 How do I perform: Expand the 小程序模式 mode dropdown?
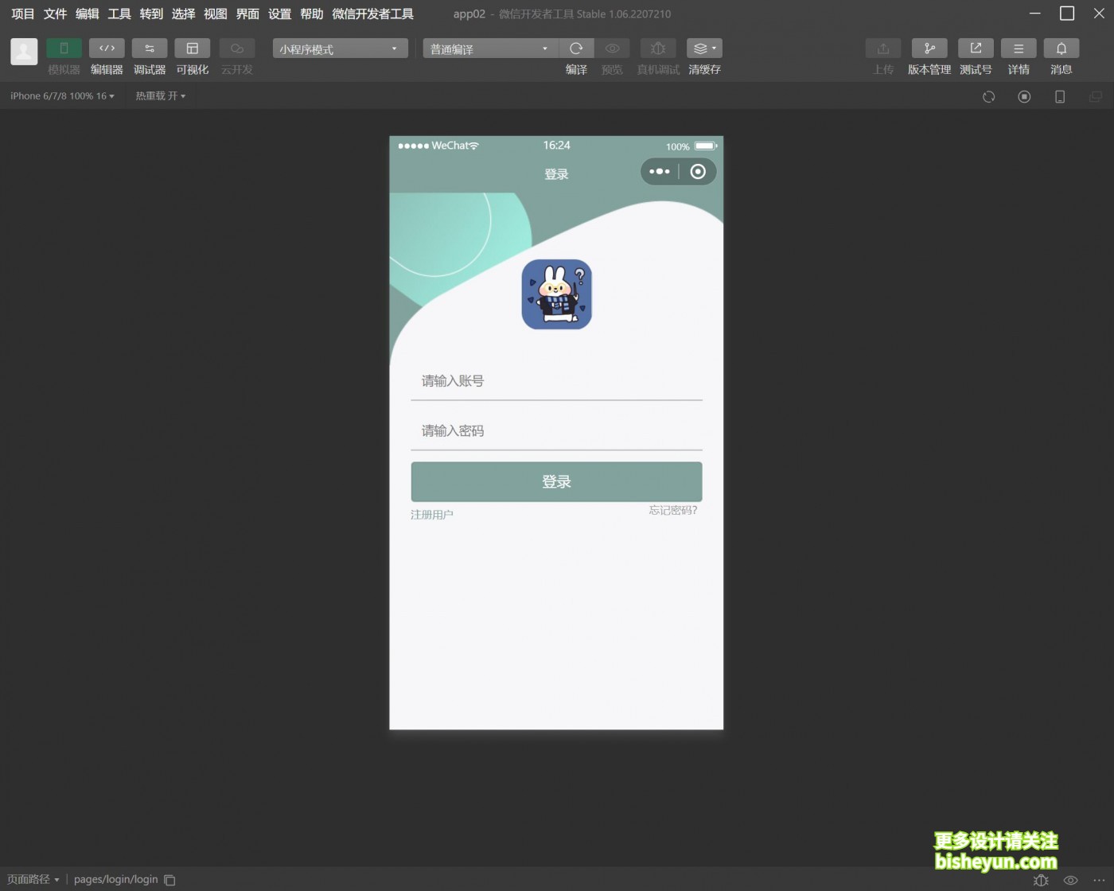click(340, 49)
